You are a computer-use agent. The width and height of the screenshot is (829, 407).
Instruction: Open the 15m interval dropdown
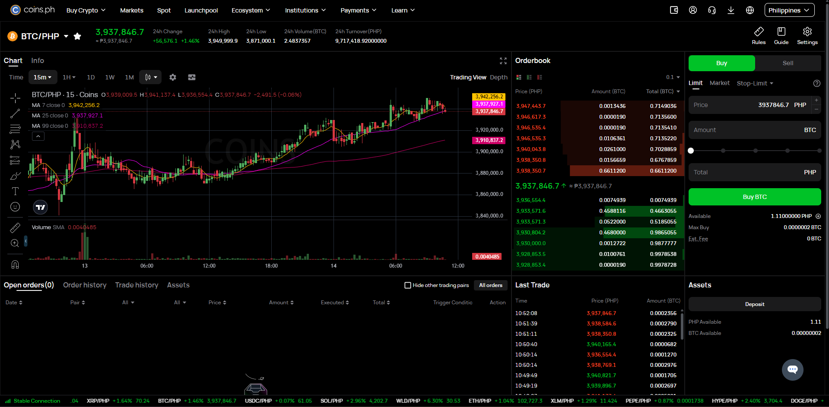pos(43,77)
